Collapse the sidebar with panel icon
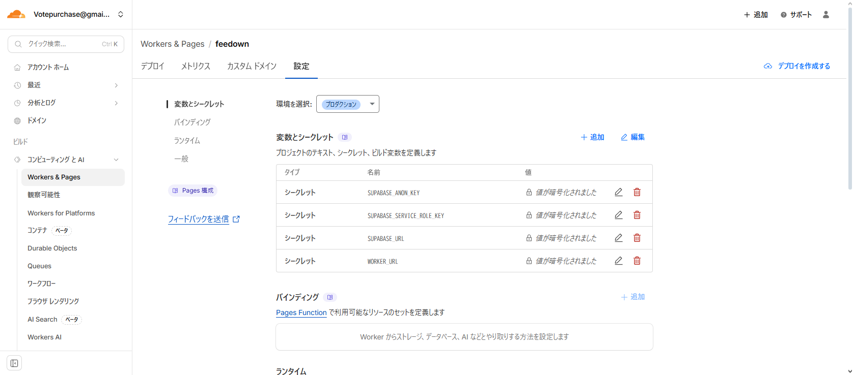Screen dimensions: 854x375 pos(14,363)
